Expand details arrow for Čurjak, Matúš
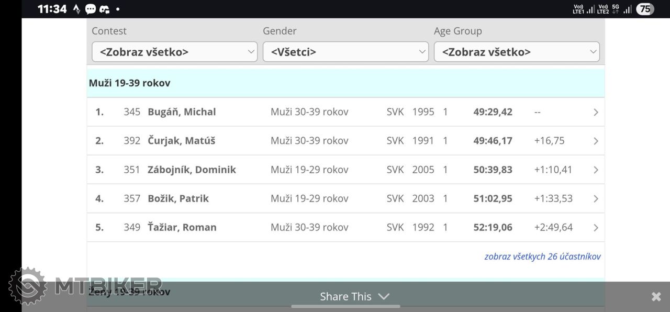 tap(596, 141)
